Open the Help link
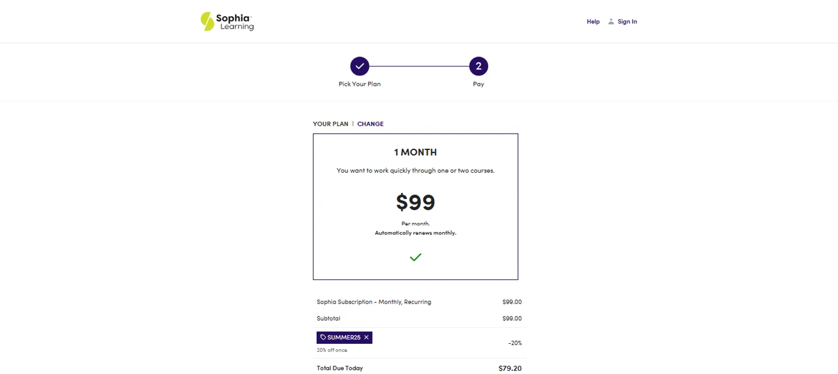Viewport: 838px width, 374px height. point(593,22)
